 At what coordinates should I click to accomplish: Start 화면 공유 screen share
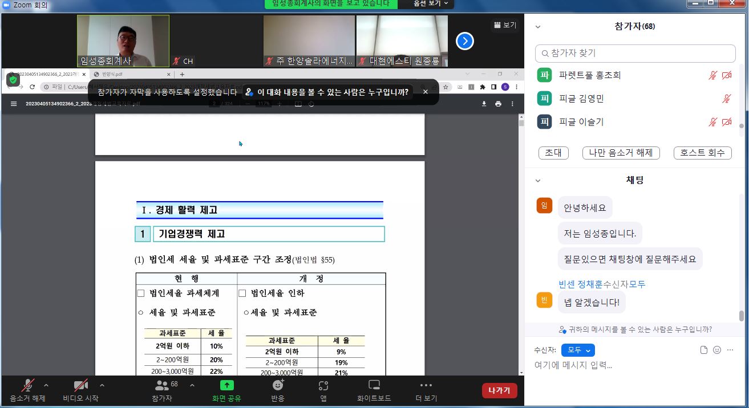pyautogui.click(x=226, y=390)
